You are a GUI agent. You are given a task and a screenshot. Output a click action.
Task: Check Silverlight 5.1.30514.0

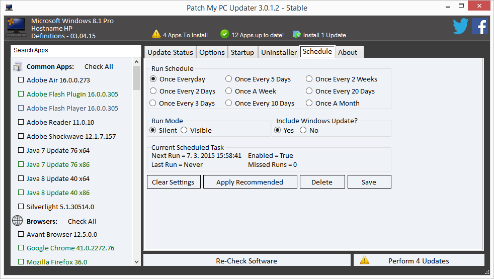pos(21,207)
